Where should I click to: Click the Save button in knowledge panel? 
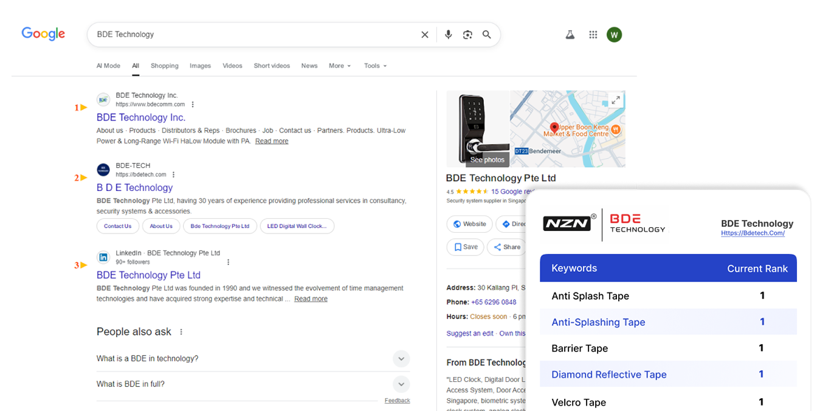pyautogui.click(x=465, y=247)
